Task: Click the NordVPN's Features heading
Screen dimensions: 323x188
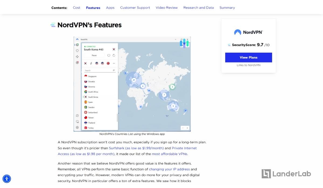Action: tap(89, 25)
